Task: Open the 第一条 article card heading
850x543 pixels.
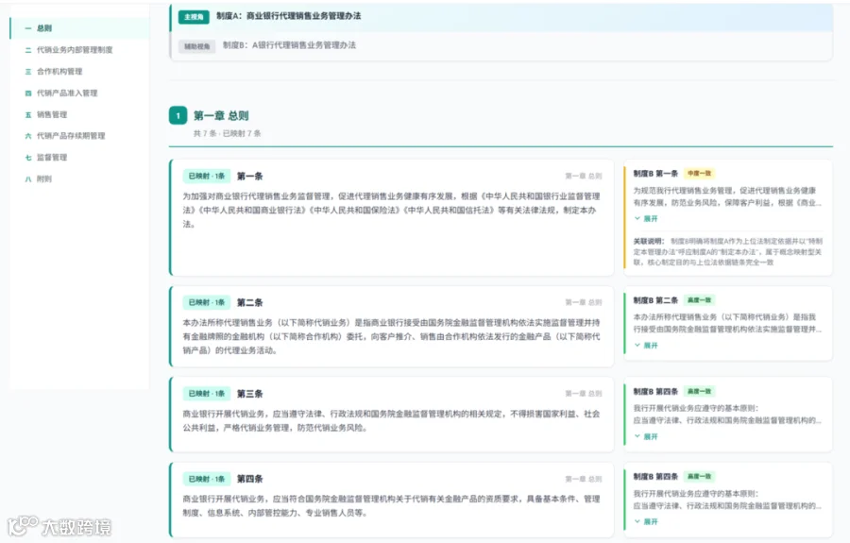Action: tap(250, 177)
